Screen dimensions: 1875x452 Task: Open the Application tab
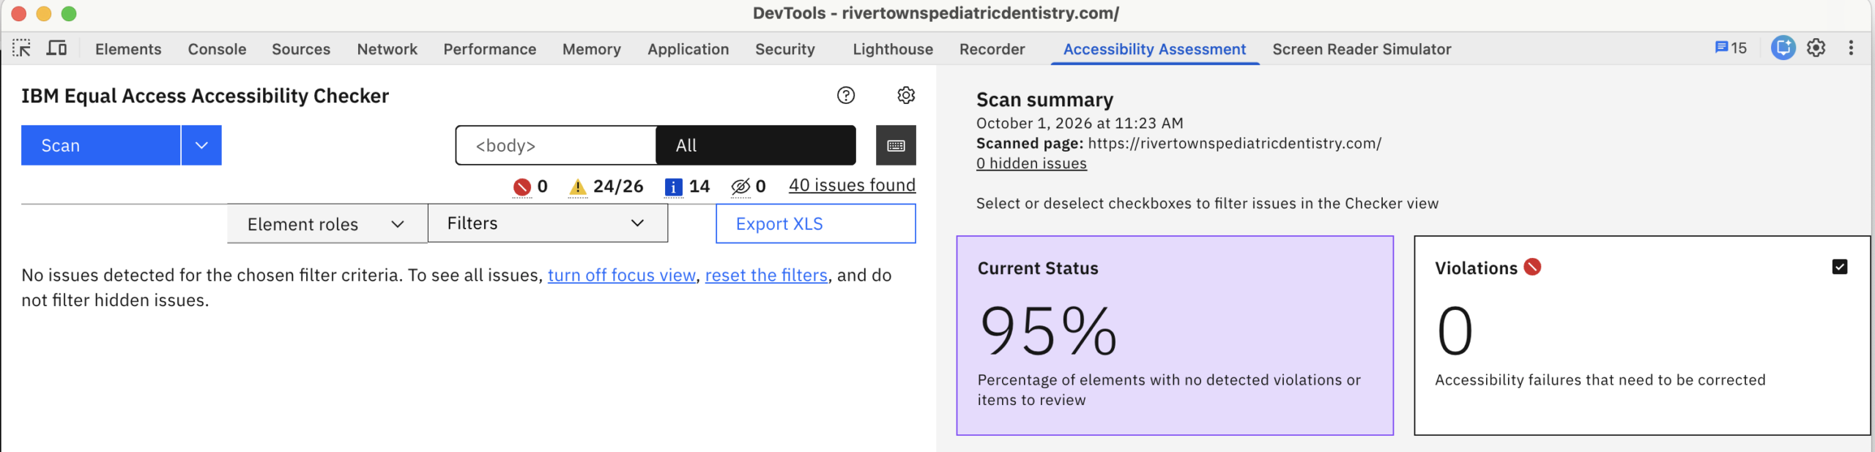(x=688, y=49)
